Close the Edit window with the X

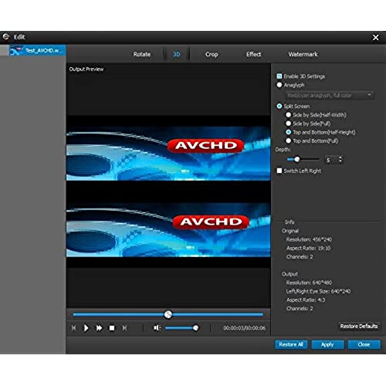(376, 38)
